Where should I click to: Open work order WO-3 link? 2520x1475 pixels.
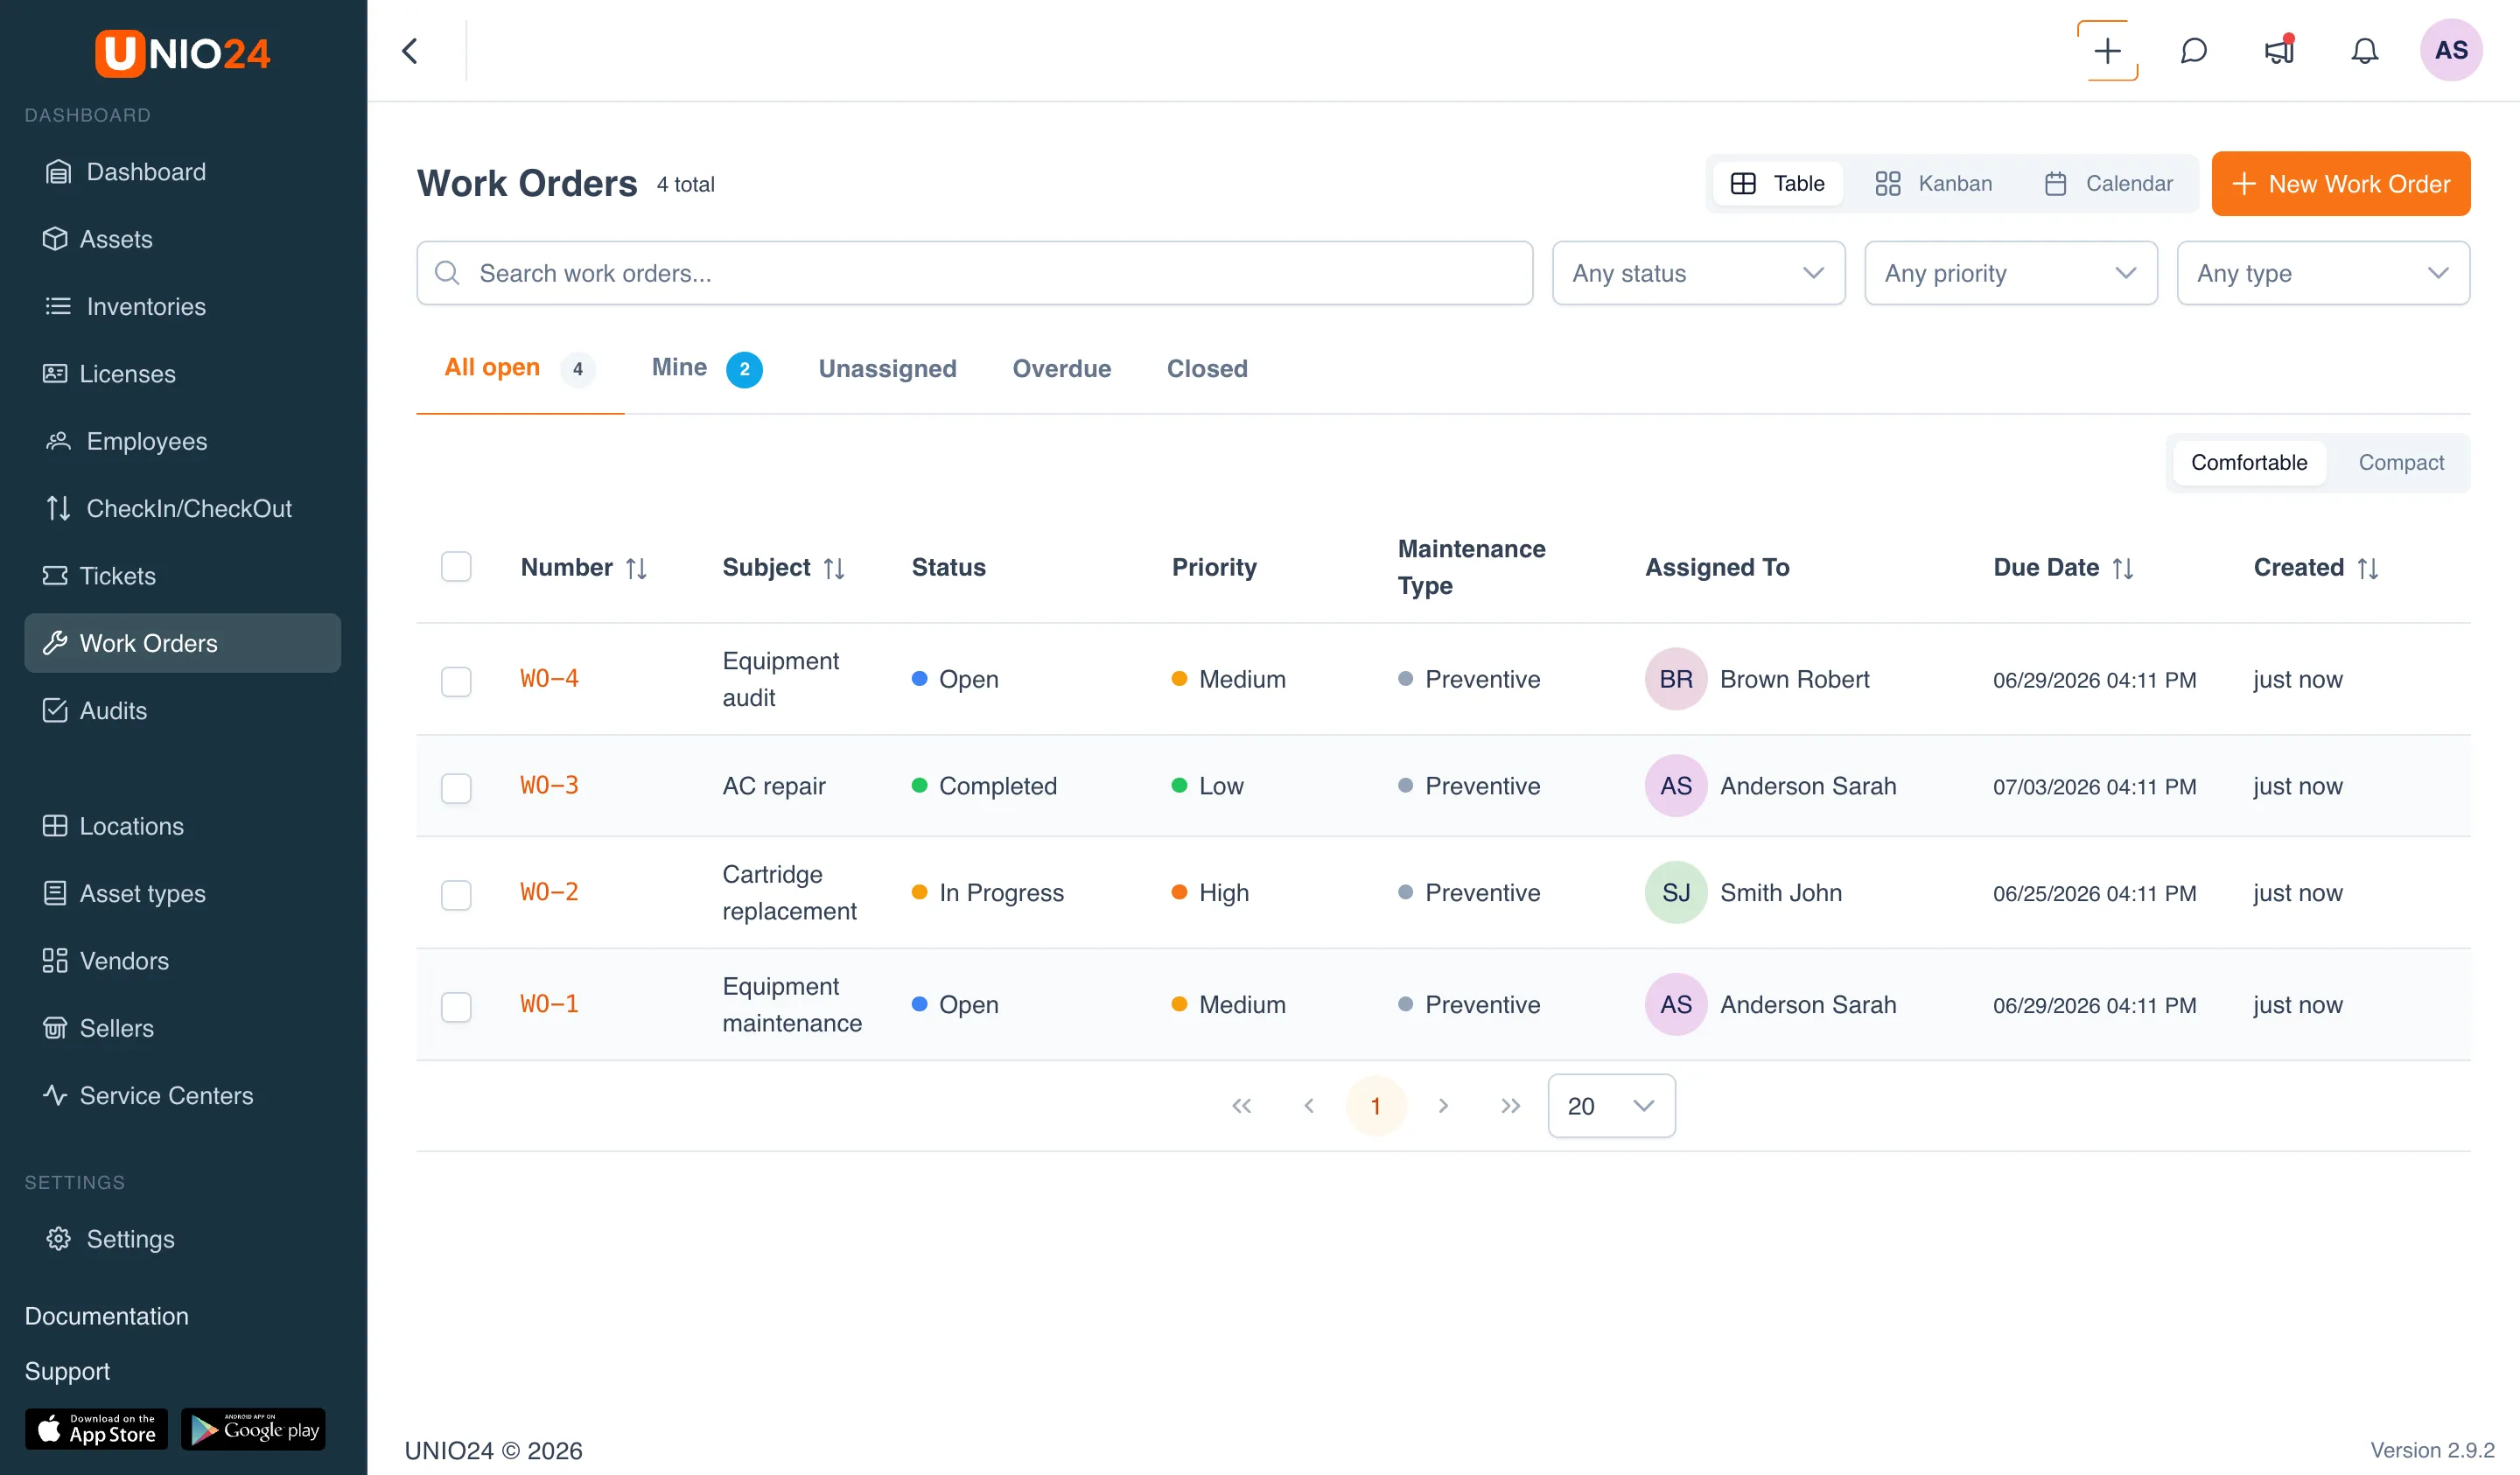pyautogui.click(x=549, y=785)
